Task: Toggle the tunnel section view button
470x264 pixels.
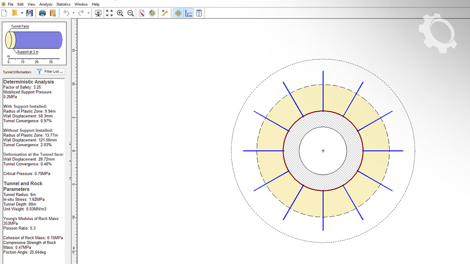Action: pyautogui.click(x=178, y=13)
